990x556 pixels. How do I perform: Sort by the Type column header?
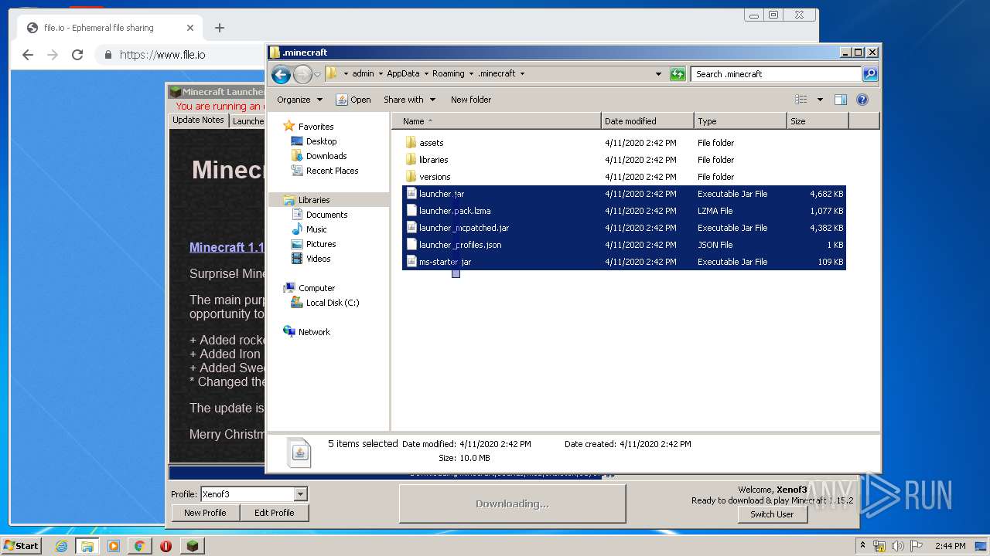click(x=740, y=121)
